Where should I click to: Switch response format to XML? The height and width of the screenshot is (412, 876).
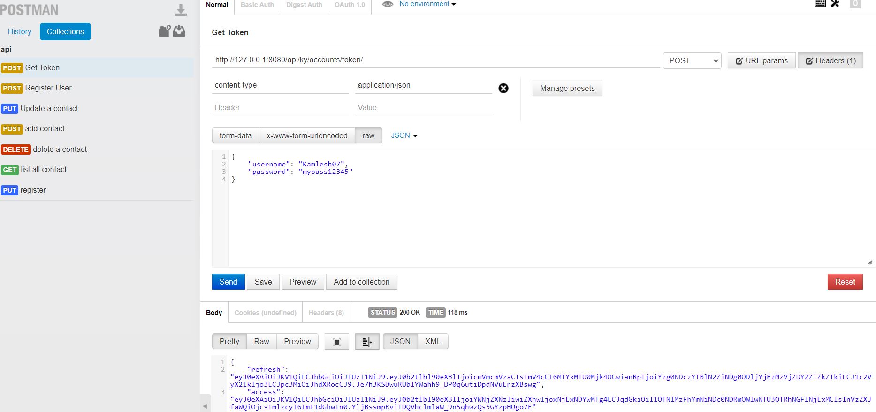(x=433, y=341)
